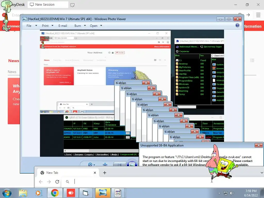Image resolution: width=264 pixels, height=198 pixels.
Task: Click the white folder taskbar icon
Action: pos(86,193)
